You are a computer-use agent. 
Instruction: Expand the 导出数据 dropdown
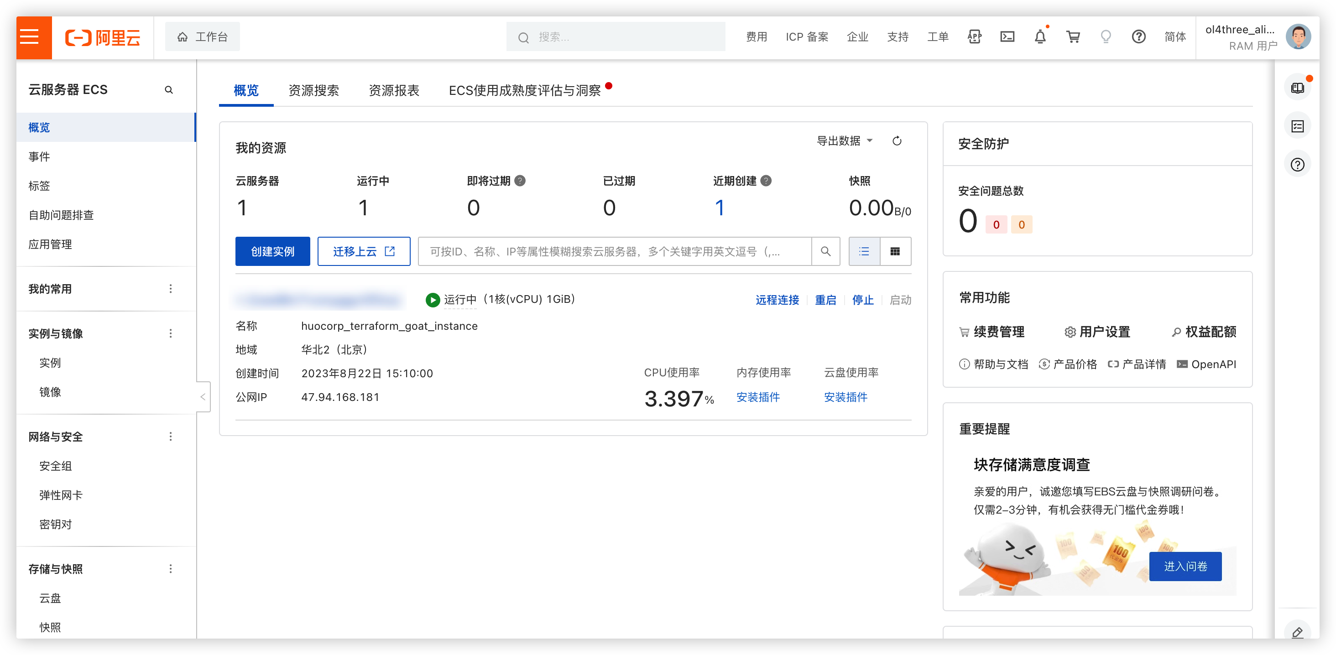pyautogui.click(x=845, y=140)
